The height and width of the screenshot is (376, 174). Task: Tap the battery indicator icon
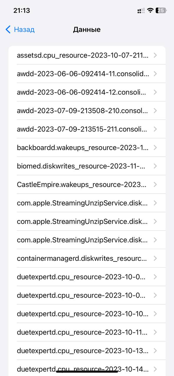(x=161, y=11)
